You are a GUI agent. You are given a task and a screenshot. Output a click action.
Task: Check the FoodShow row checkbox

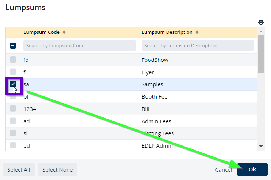pos(13,60)
